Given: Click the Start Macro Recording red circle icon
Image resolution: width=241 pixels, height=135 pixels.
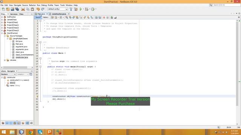Looking at the screenshot, I should (104, 18).
